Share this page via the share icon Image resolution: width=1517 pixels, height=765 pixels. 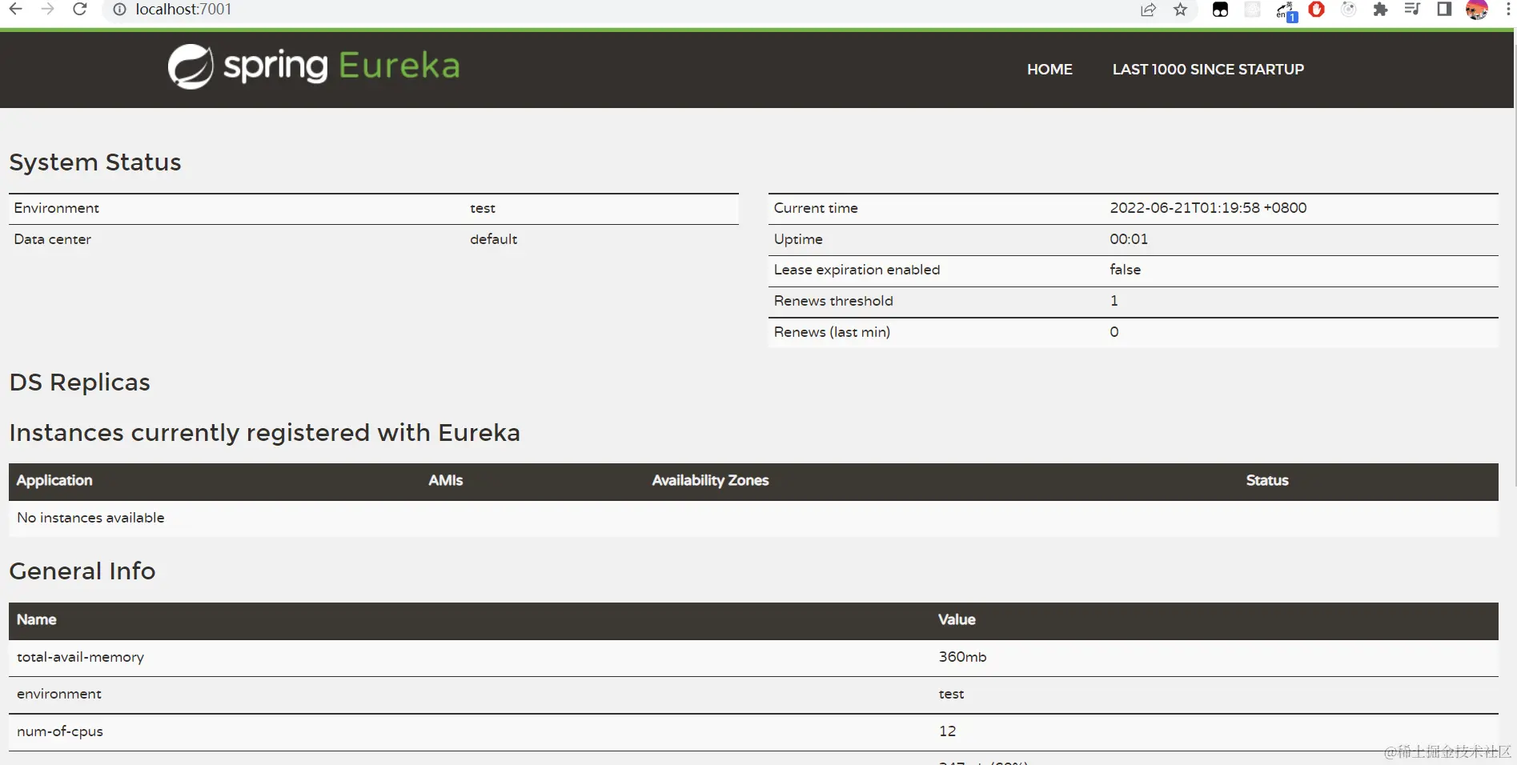1149,9
